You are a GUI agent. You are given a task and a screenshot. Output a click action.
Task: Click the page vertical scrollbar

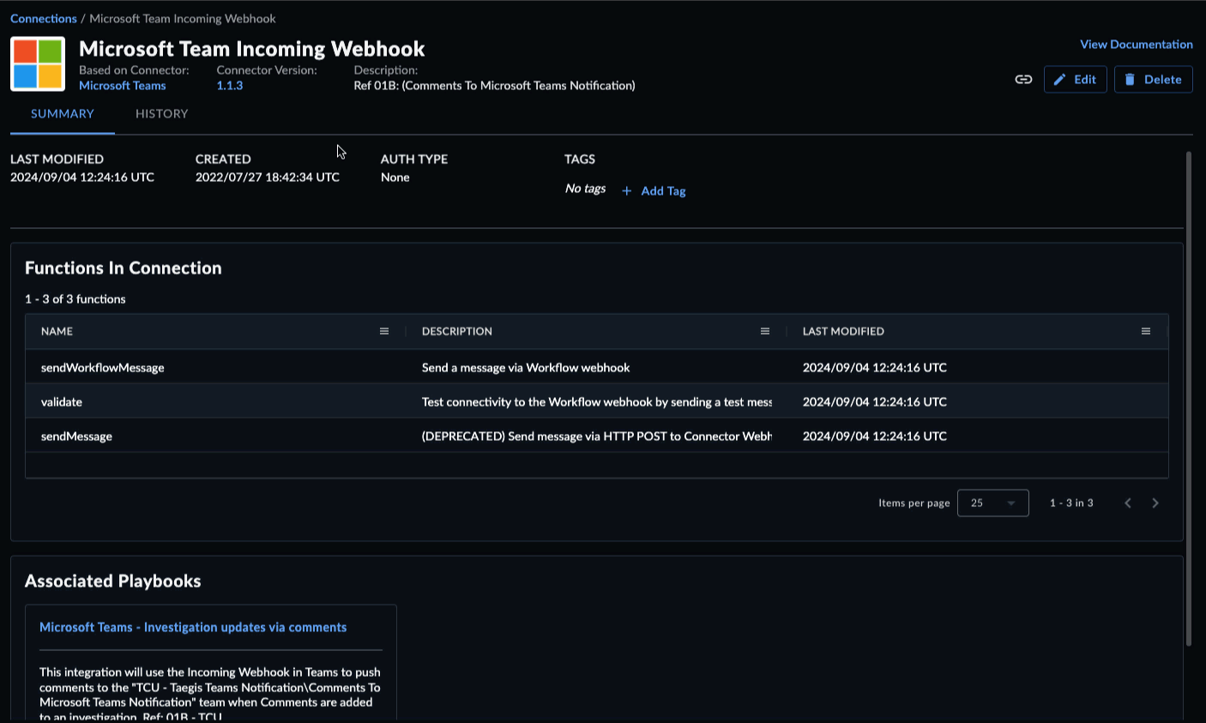[1189, 399]
